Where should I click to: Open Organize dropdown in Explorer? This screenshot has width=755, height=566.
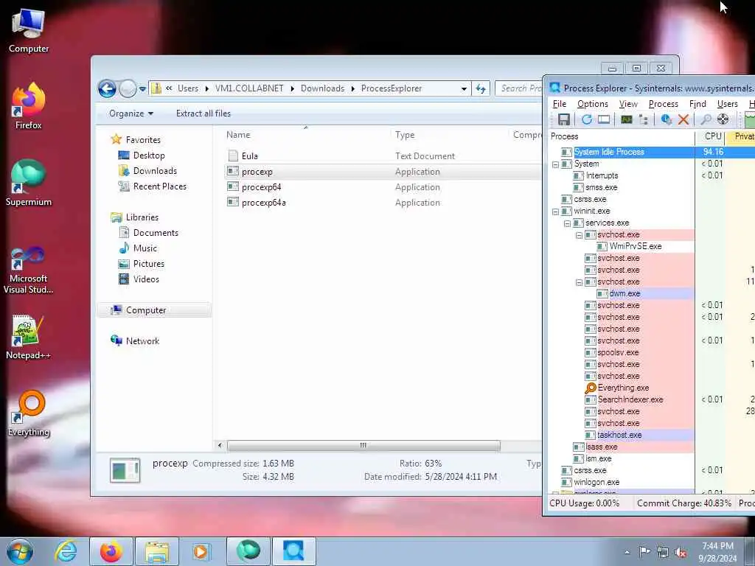pos(131,113)
